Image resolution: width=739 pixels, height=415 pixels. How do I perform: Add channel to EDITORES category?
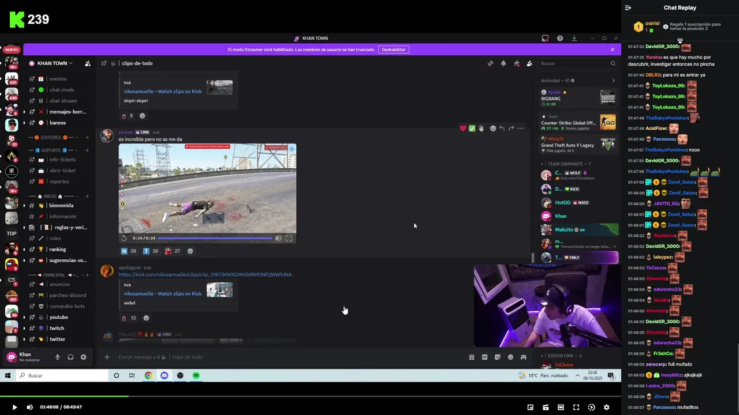(87, 138)
